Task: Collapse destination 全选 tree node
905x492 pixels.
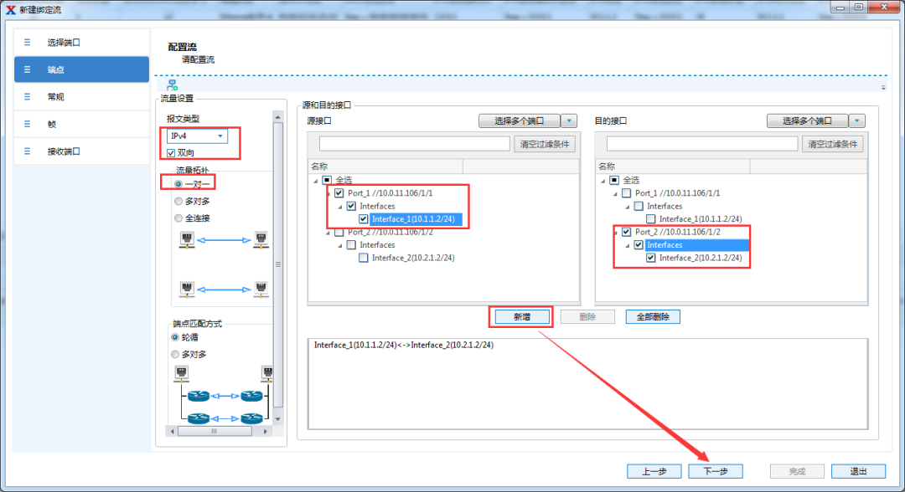Action: point(603,181)
